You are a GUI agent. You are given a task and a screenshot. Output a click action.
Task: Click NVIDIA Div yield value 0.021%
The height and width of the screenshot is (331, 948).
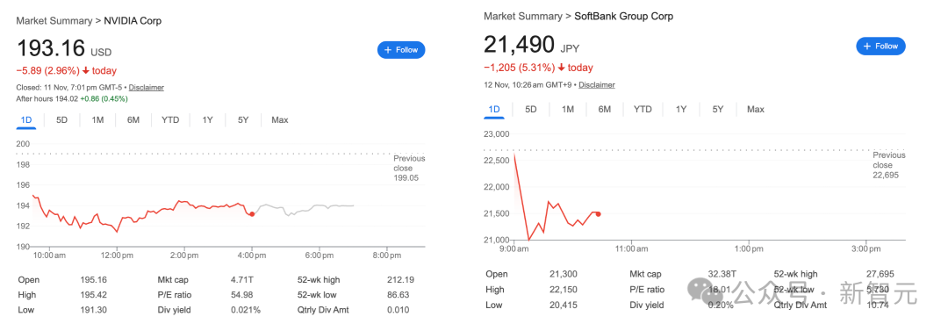click(x=245, y=310)
